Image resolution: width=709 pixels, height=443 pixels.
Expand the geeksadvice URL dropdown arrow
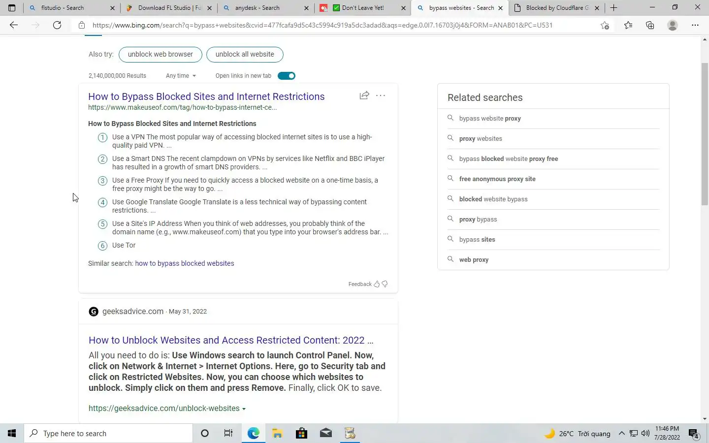click(244, 409)
